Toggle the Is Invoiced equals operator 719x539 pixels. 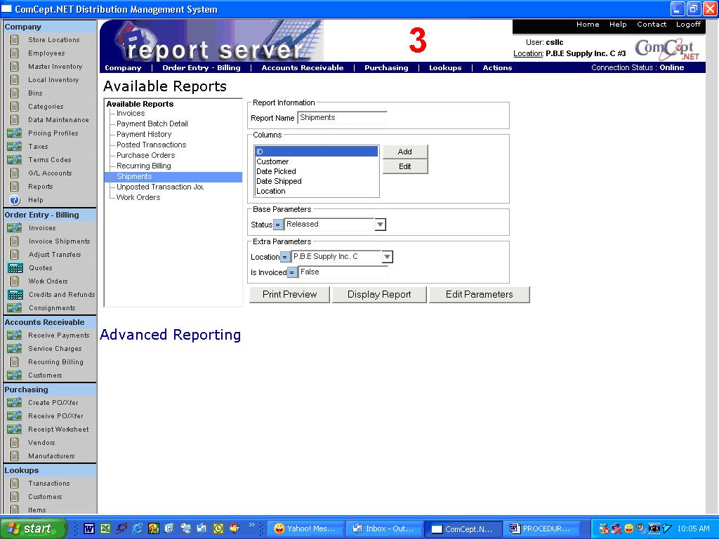click(292, 272)
